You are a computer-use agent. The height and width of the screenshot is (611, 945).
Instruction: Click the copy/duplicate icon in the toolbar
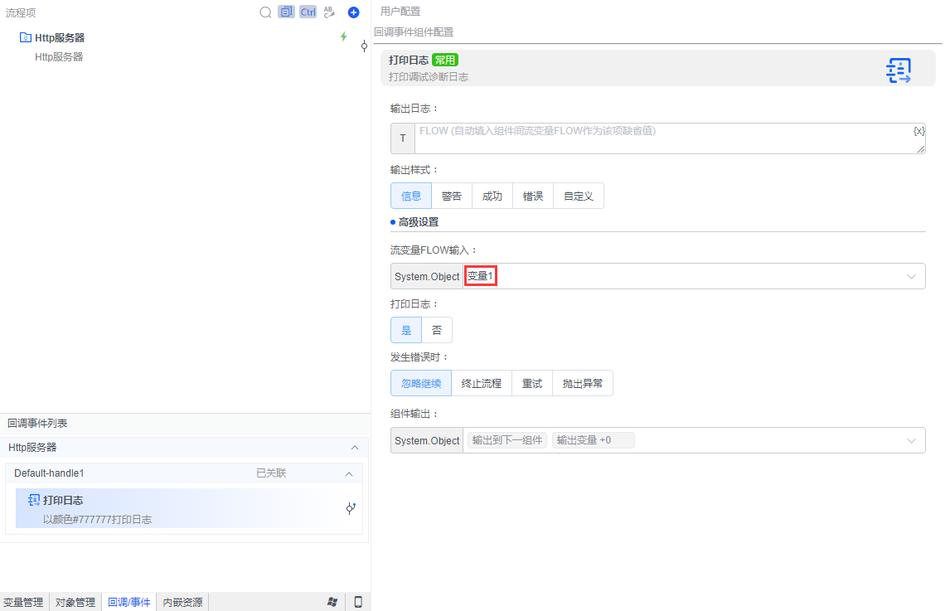285,12
